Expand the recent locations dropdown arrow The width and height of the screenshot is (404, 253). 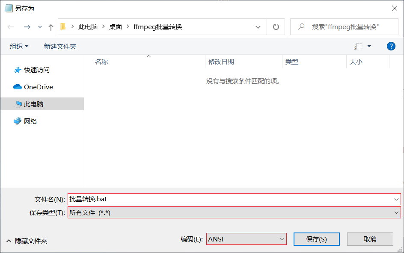40,27
